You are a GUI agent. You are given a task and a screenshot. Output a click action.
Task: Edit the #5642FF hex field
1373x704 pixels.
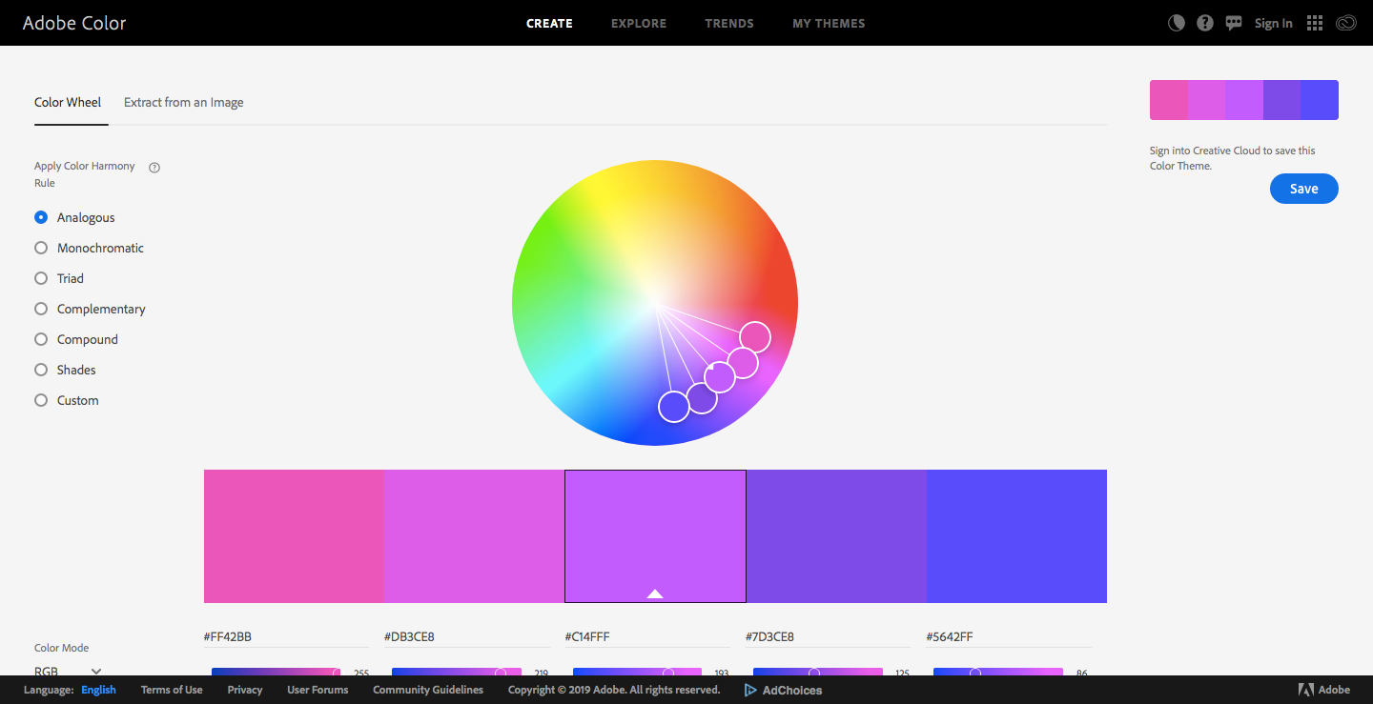1009,636
